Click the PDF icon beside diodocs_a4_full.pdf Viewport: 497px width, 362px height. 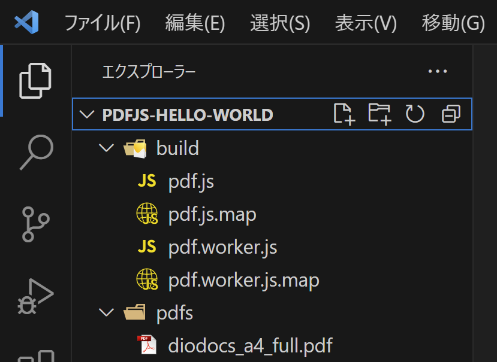coord(147,345)
